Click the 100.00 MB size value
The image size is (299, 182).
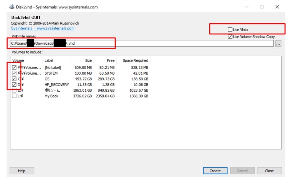[x=83, y=73]
